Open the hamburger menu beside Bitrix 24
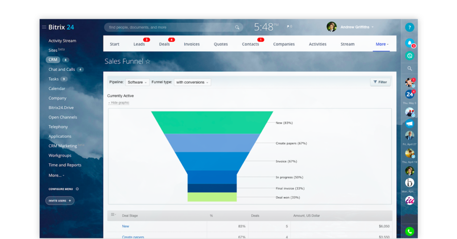 (44, 27)
